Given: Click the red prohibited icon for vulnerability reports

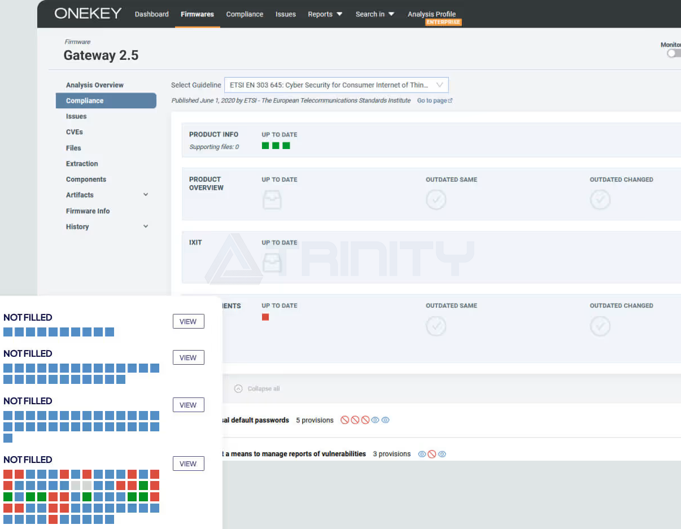Looking at the screenshot, I should click(432, 454).
